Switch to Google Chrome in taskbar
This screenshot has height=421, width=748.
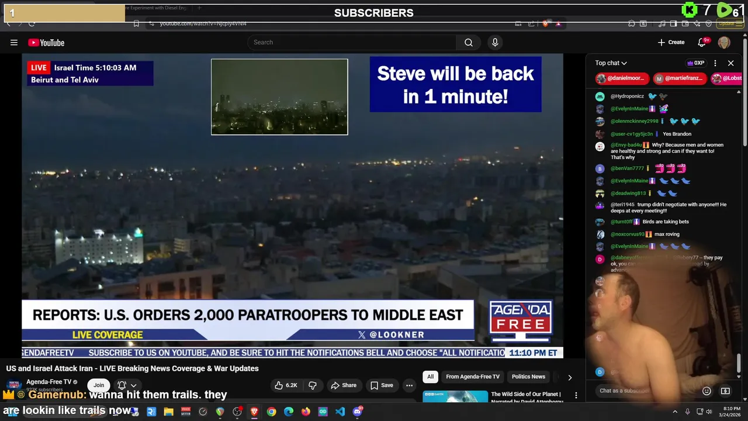point(271,412)
